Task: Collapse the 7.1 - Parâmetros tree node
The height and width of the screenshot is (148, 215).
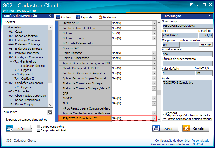Action: click(x=11, y=61)
